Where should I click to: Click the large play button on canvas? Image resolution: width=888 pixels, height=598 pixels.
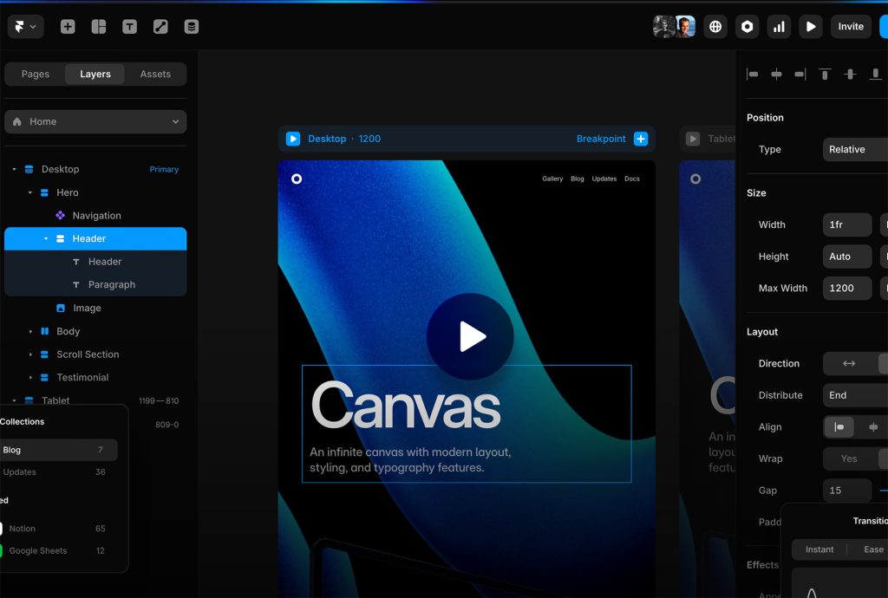(x=470, y=336)
